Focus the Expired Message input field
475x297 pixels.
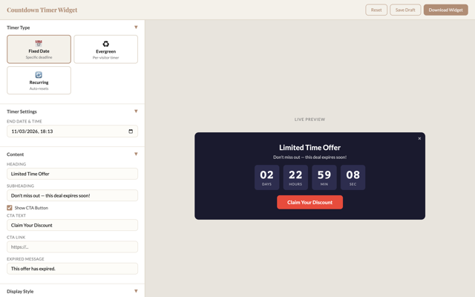(72, 269)
